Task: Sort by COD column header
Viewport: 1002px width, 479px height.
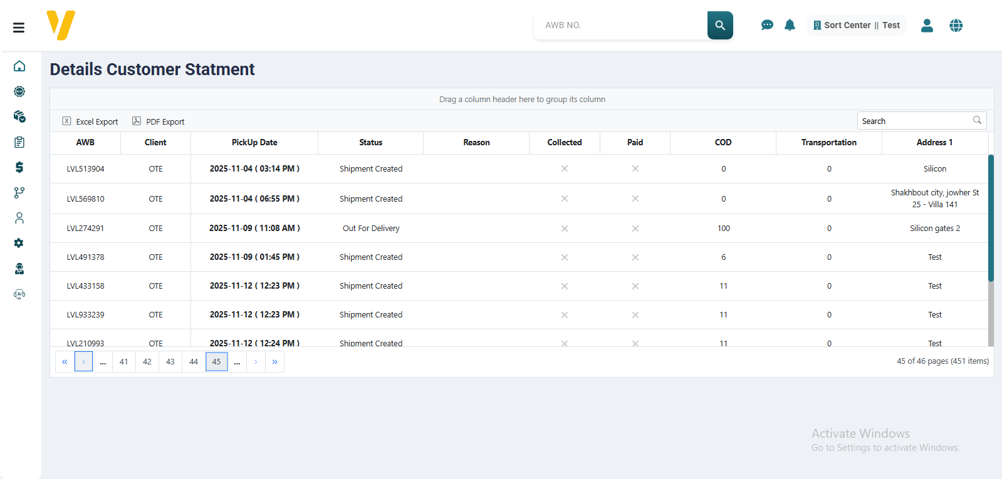Action: pyautogui.click(x=723, y=143)
